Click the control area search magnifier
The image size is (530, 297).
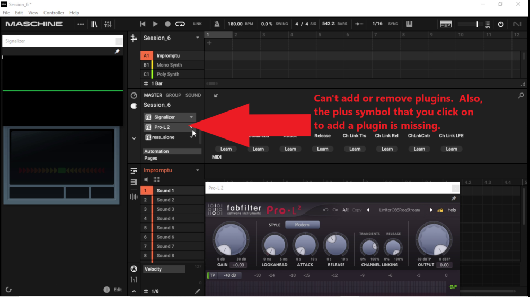(x=521, y=96)
